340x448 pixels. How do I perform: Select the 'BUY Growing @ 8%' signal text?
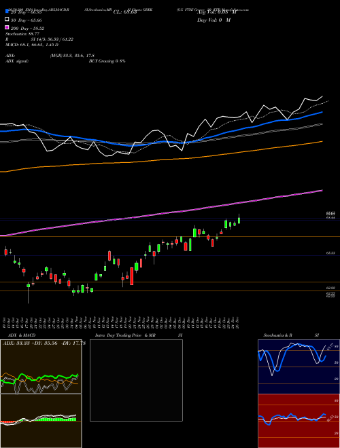click(x=107, y=61)
